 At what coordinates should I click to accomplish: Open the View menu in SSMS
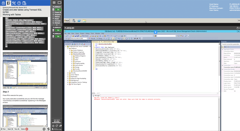(x=73, y=33)
